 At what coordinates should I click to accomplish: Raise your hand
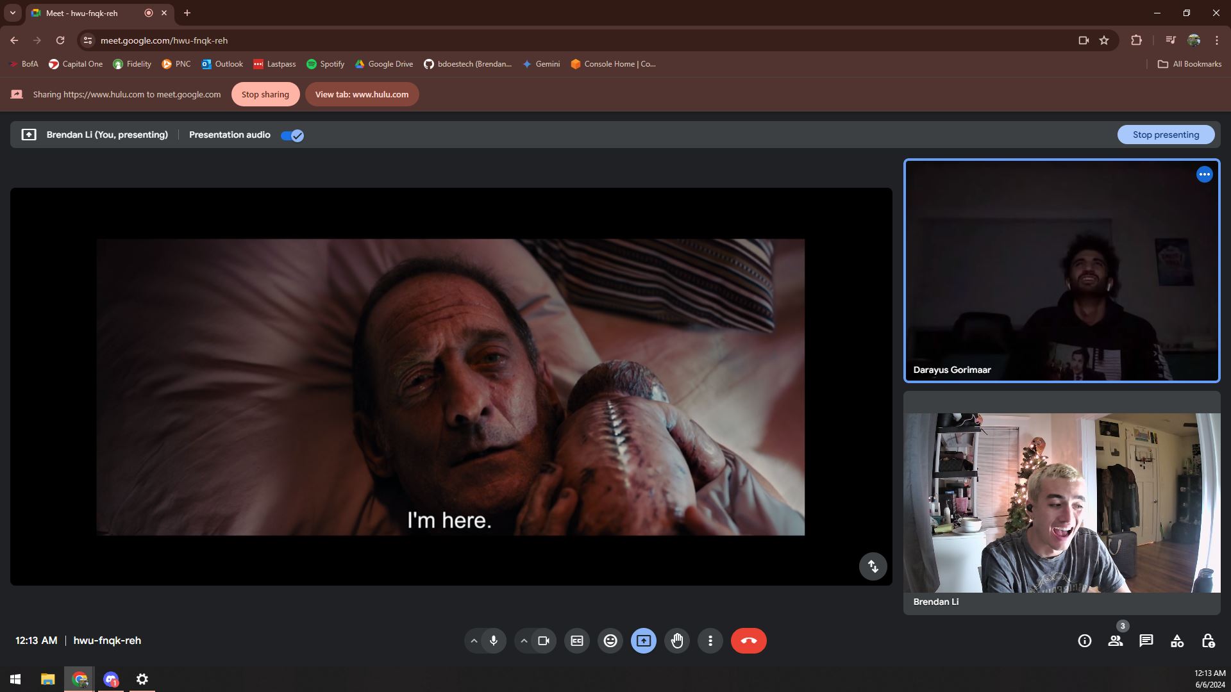pyautogui.click(x=677, y=641)
